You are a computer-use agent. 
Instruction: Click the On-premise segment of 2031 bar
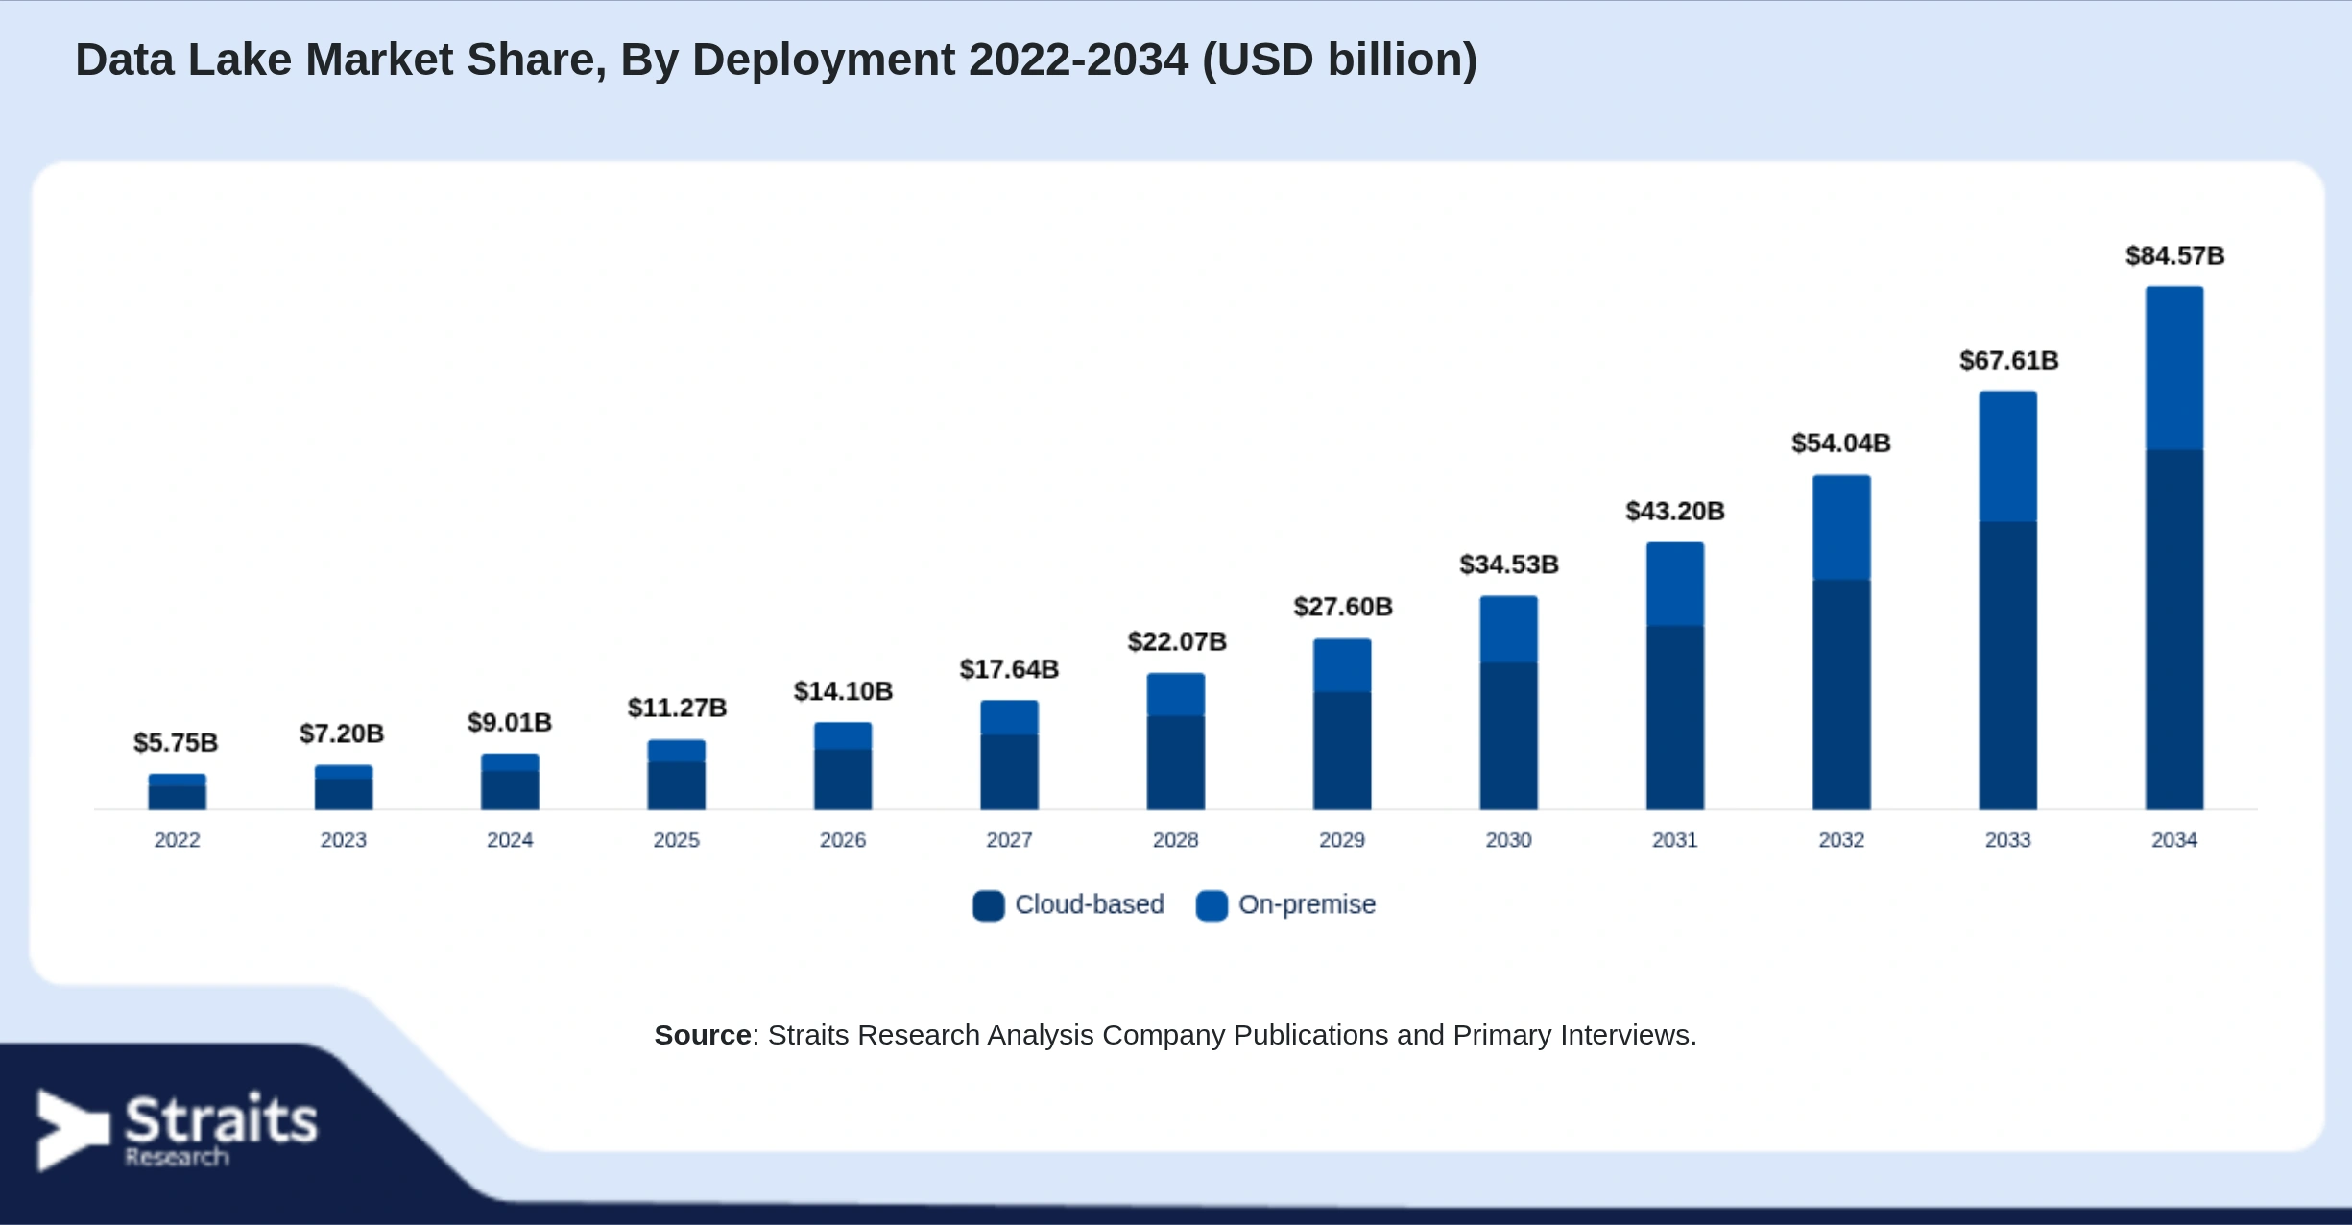[x=1675, y=585]
